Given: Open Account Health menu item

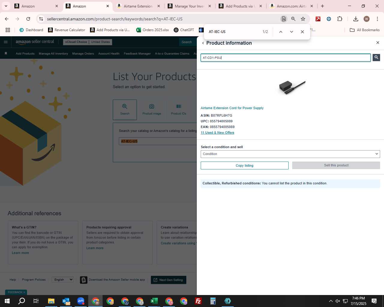Looking at the screenshot, I should coord(109,54).
